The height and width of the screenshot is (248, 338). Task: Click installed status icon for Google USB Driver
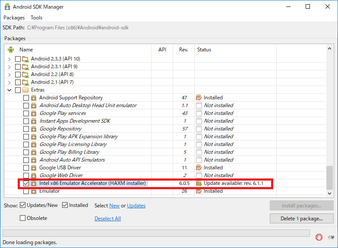[x=199, y=168]
